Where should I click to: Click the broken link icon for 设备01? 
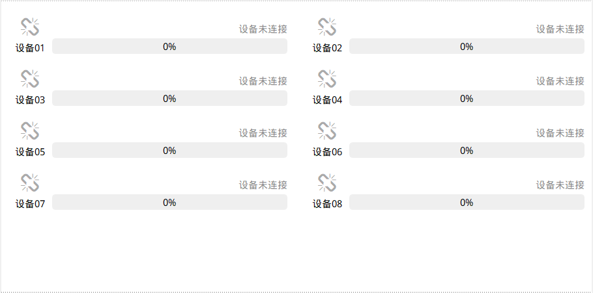point(30,27)
